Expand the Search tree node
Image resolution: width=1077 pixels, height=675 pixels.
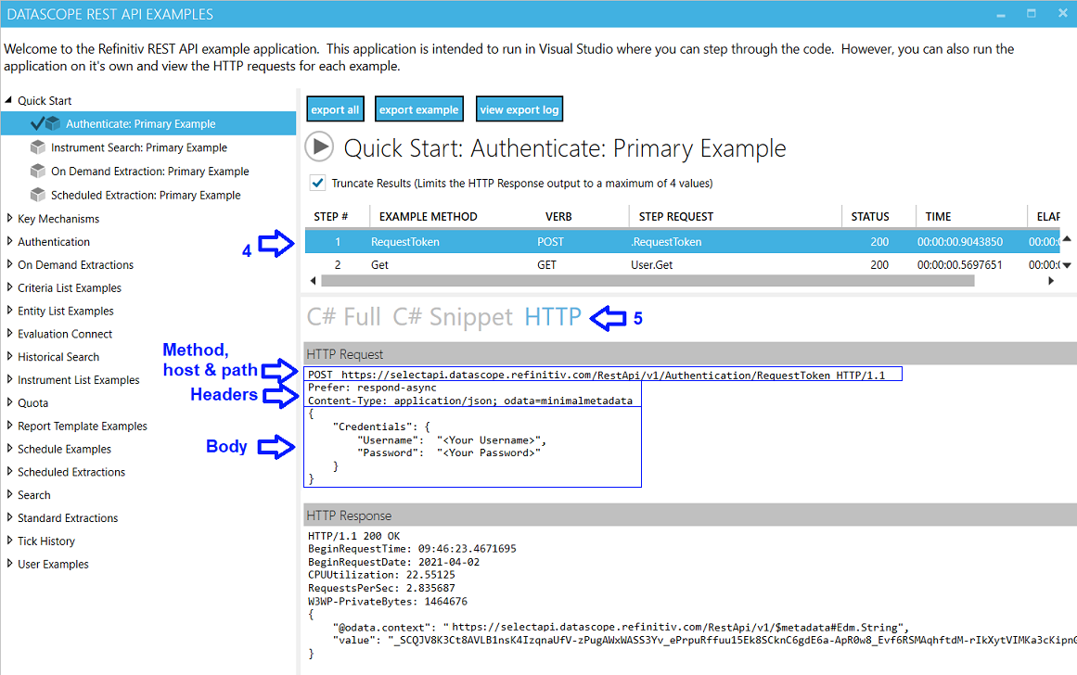pos(9,494)
